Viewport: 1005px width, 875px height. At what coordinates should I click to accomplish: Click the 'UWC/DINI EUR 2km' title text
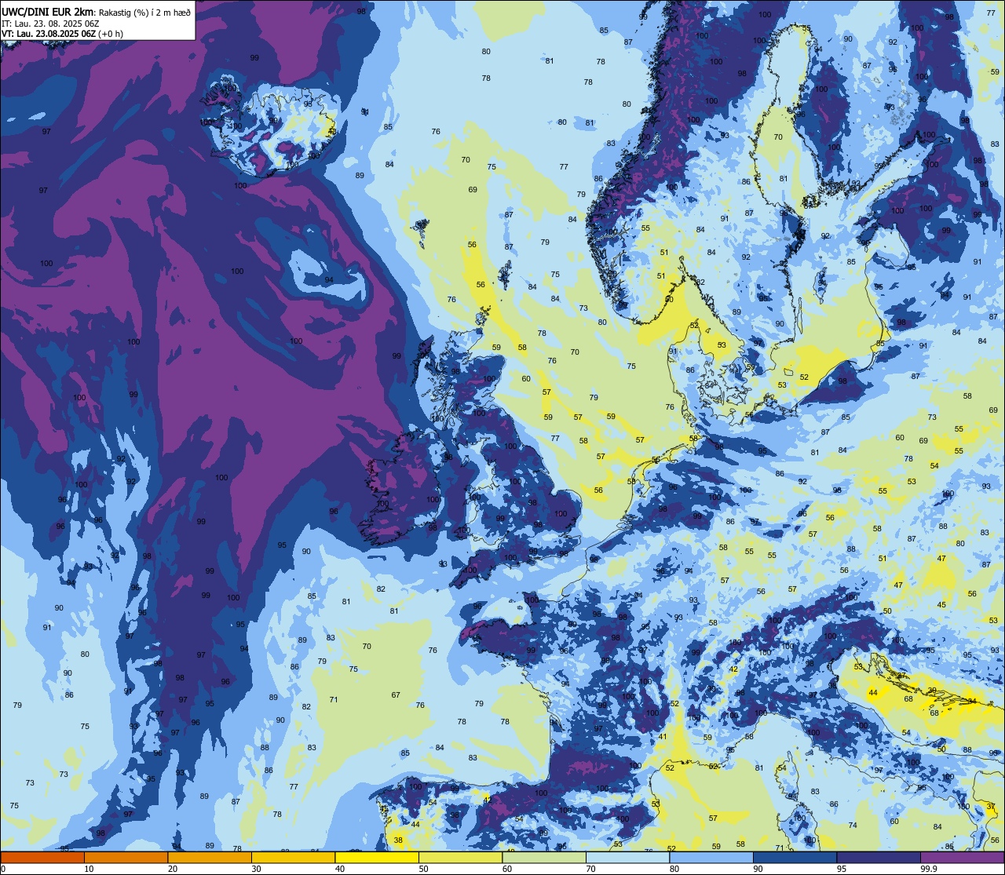click(47, 10)
